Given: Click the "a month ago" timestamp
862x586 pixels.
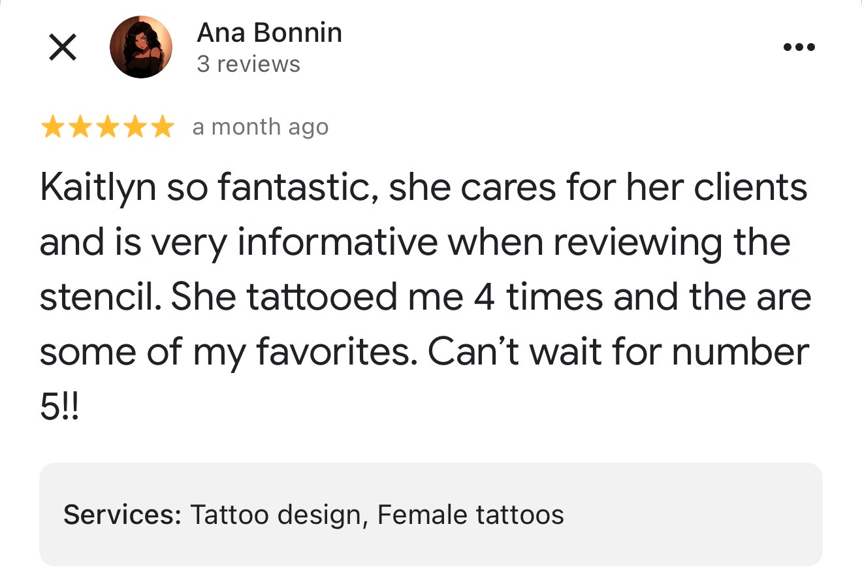Looking at the screenshot, I should [x=260, y=127].
